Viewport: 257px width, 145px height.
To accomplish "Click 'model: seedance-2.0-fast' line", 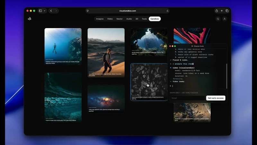I will 187,71.
